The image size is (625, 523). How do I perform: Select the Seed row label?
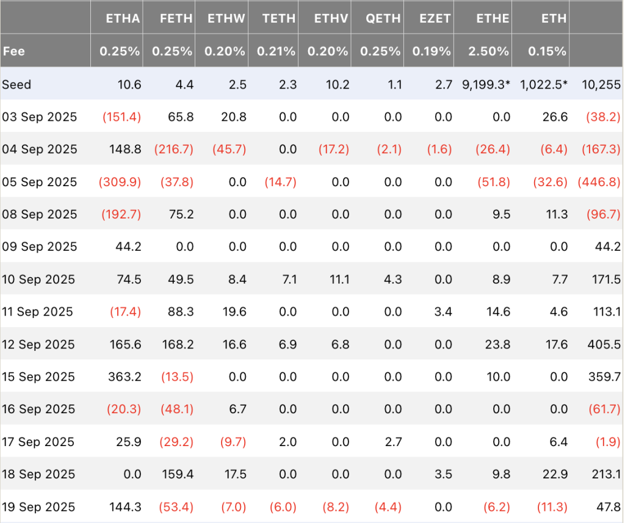click(16, 85)
